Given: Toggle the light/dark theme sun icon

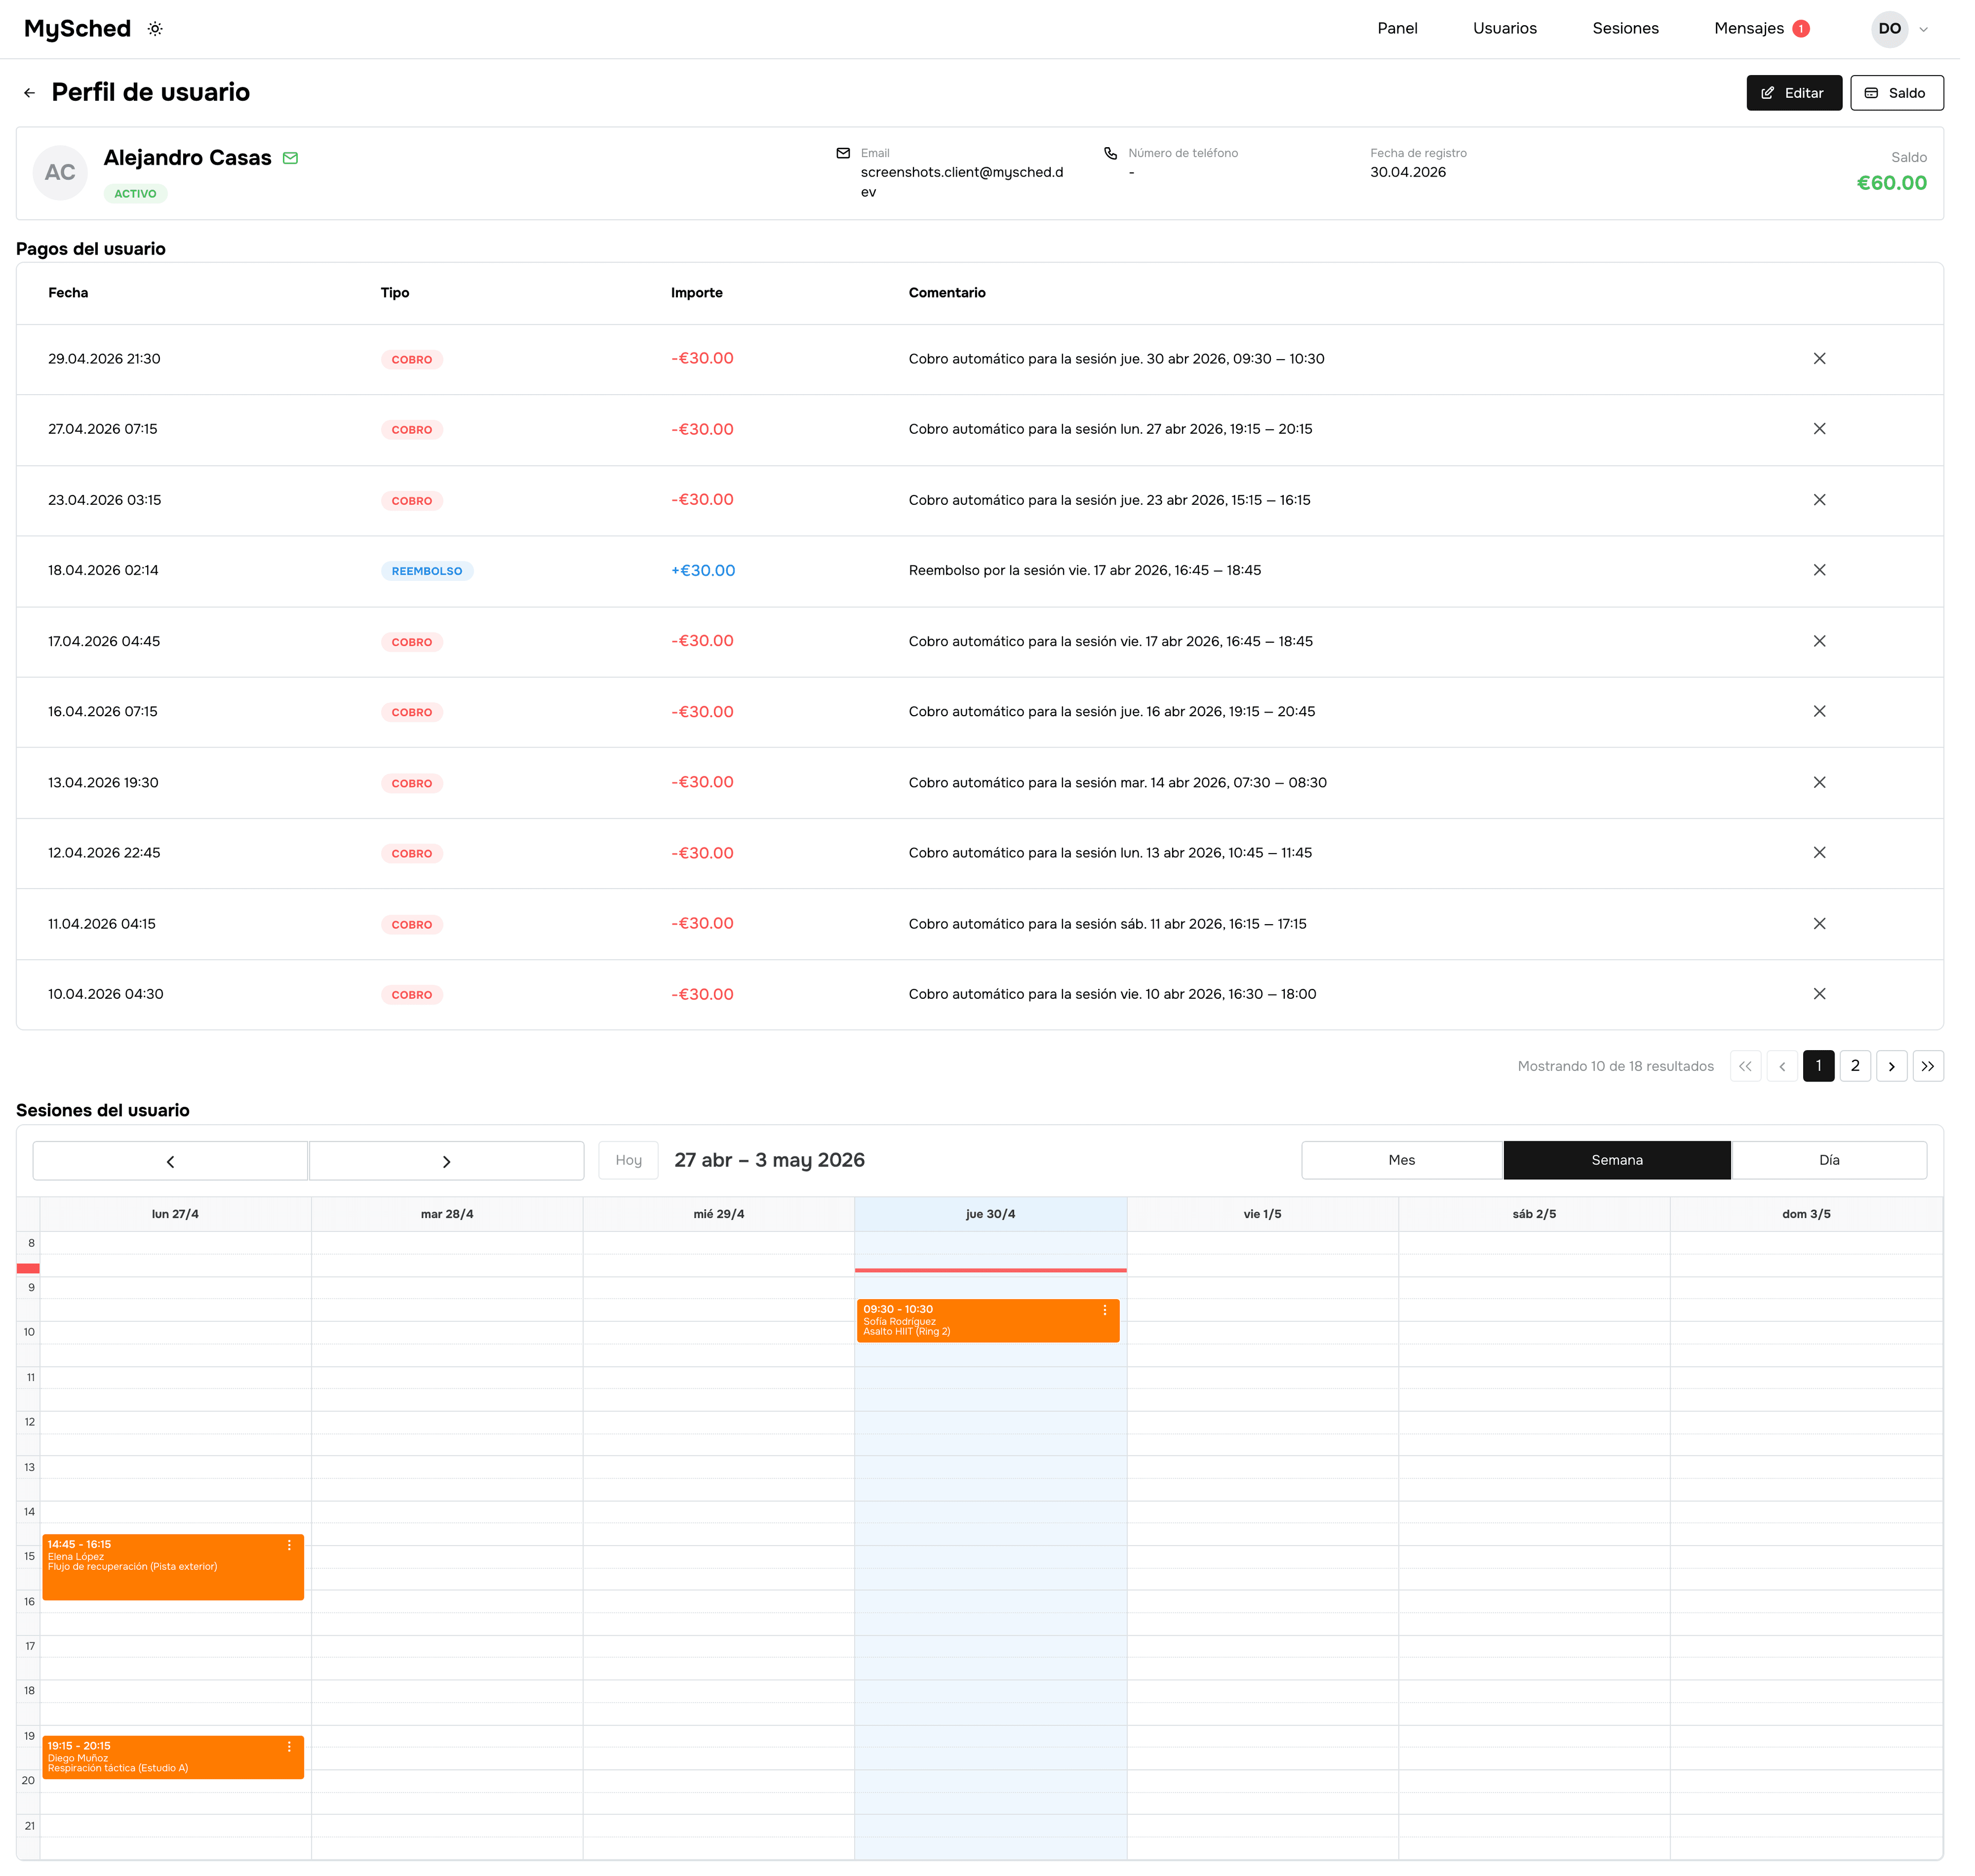Looking at the screenshot, I should tap(156, 29).
